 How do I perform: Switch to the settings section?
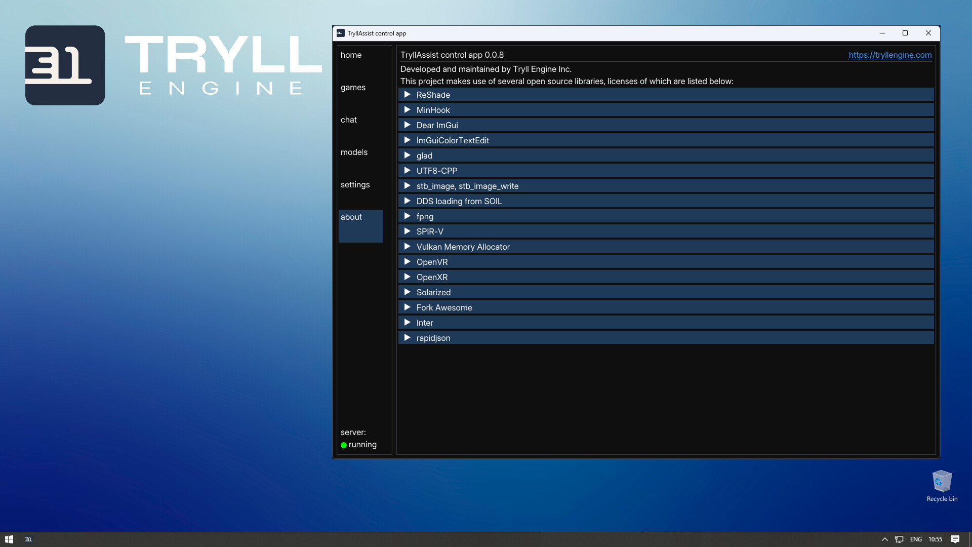355,184
